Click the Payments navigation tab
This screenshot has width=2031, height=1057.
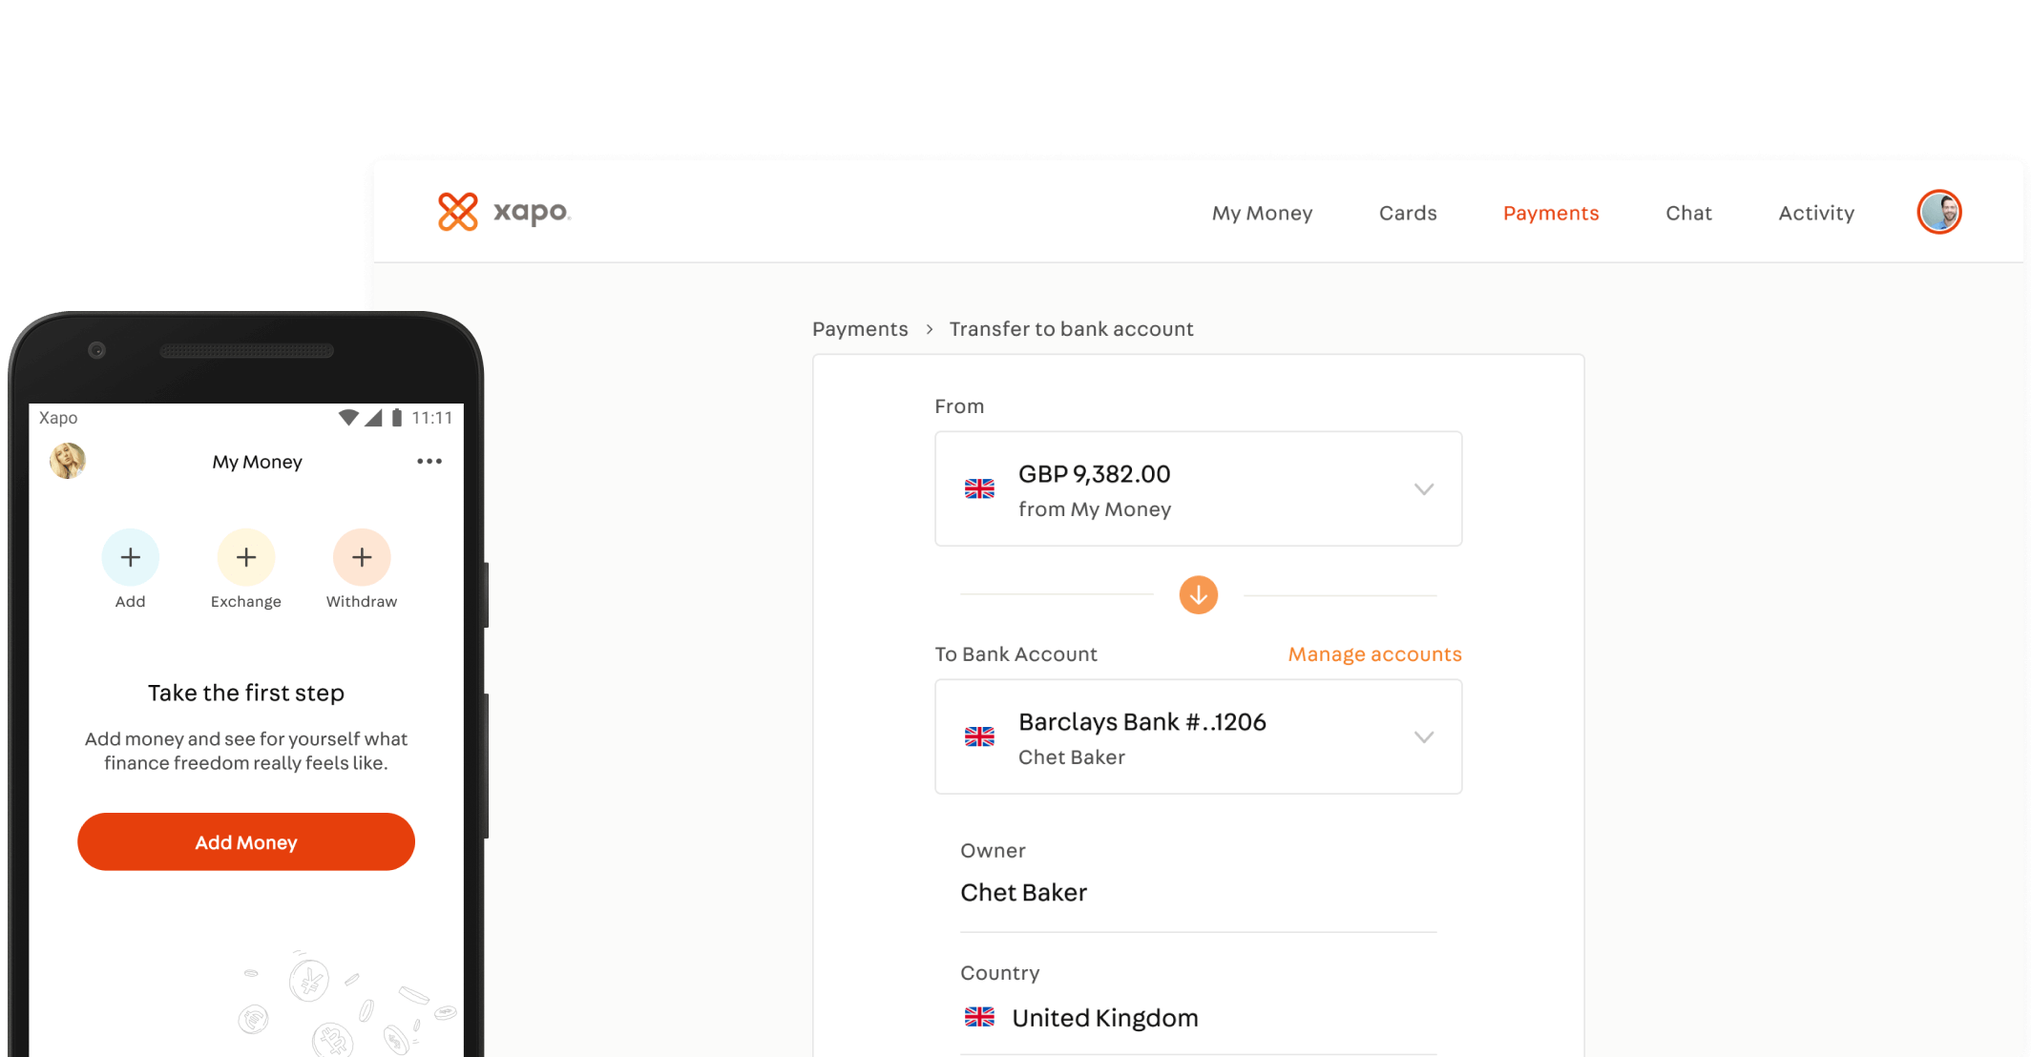tap(1552, 211)
